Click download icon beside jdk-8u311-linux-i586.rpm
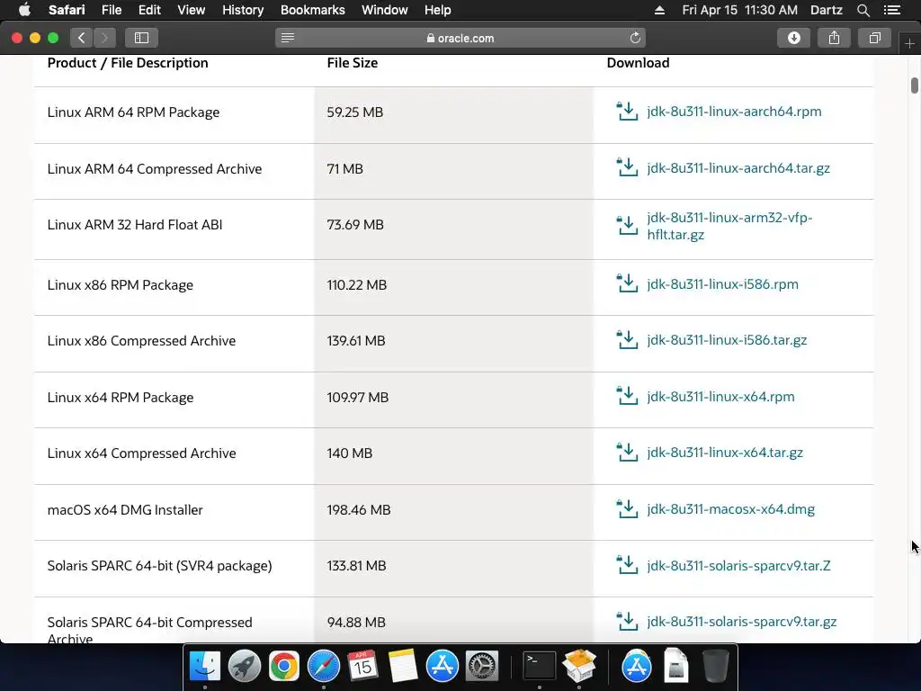The height and width of the screenshot is (691, 921). 627,283
